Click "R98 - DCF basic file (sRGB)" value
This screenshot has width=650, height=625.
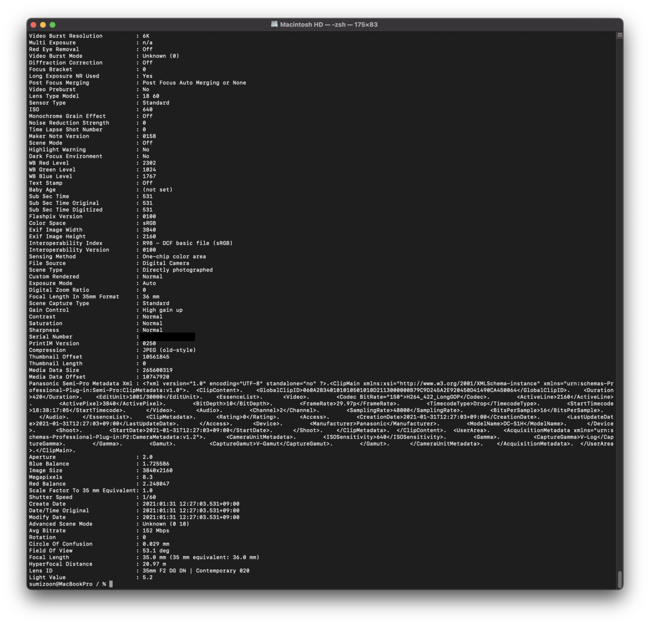(187, 243)
